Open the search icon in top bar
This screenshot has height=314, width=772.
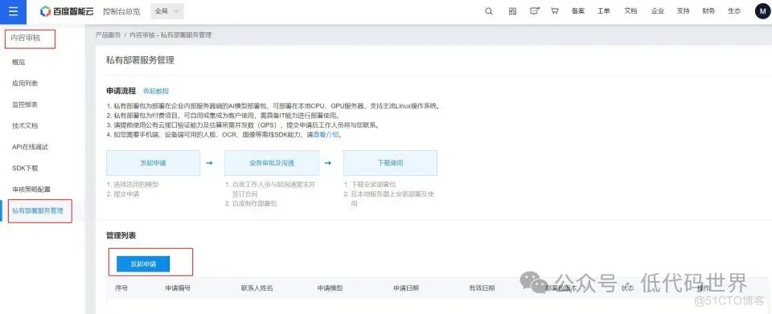(x=489, y=11)
